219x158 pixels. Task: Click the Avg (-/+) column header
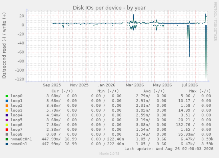click(x=154, y=91)
